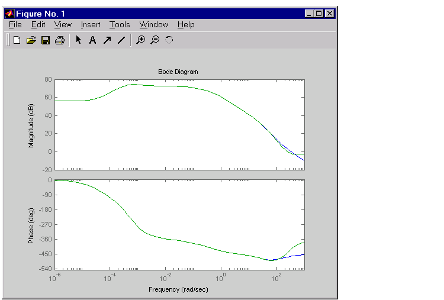Click the New Figure toolbar icon
Image resolution: width=444 pixels, height=300 pixels.
coord(17,40)
